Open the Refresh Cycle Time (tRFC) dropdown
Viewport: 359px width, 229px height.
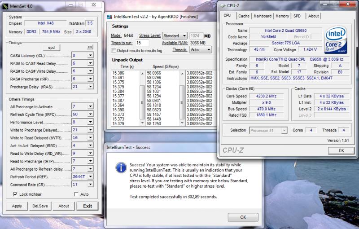[91, 114]
